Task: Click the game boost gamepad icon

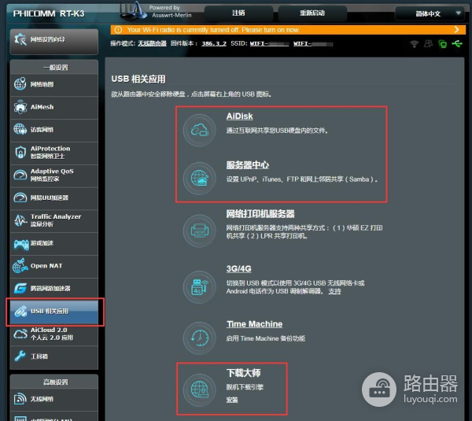Action: [x=21, y=244]
